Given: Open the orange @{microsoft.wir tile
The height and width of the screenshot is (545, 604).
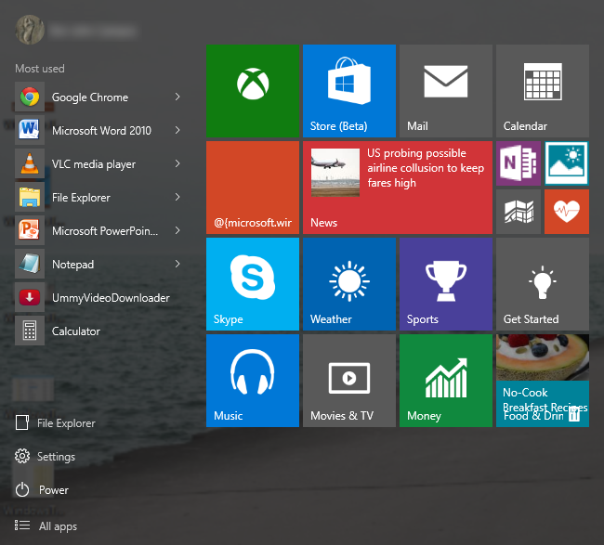Looking at the screenshot, I should [253, 188].
